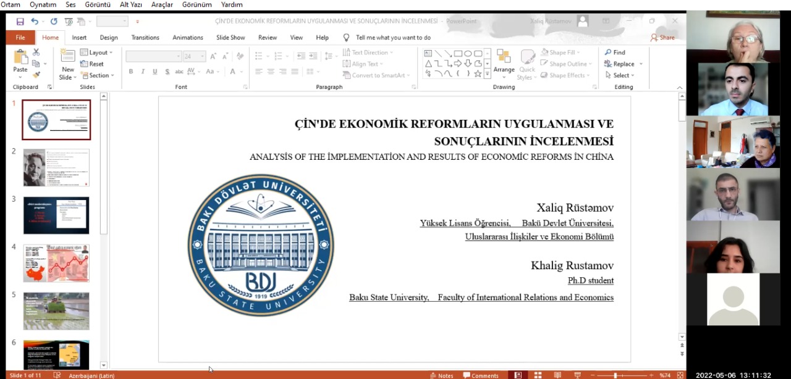Open the font name combo box
791x379 pixels.
[153, 56]
